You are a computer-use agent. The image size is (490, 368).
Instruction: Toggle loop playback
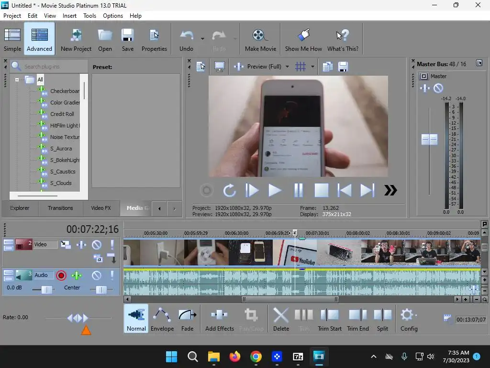pos(229,190)
